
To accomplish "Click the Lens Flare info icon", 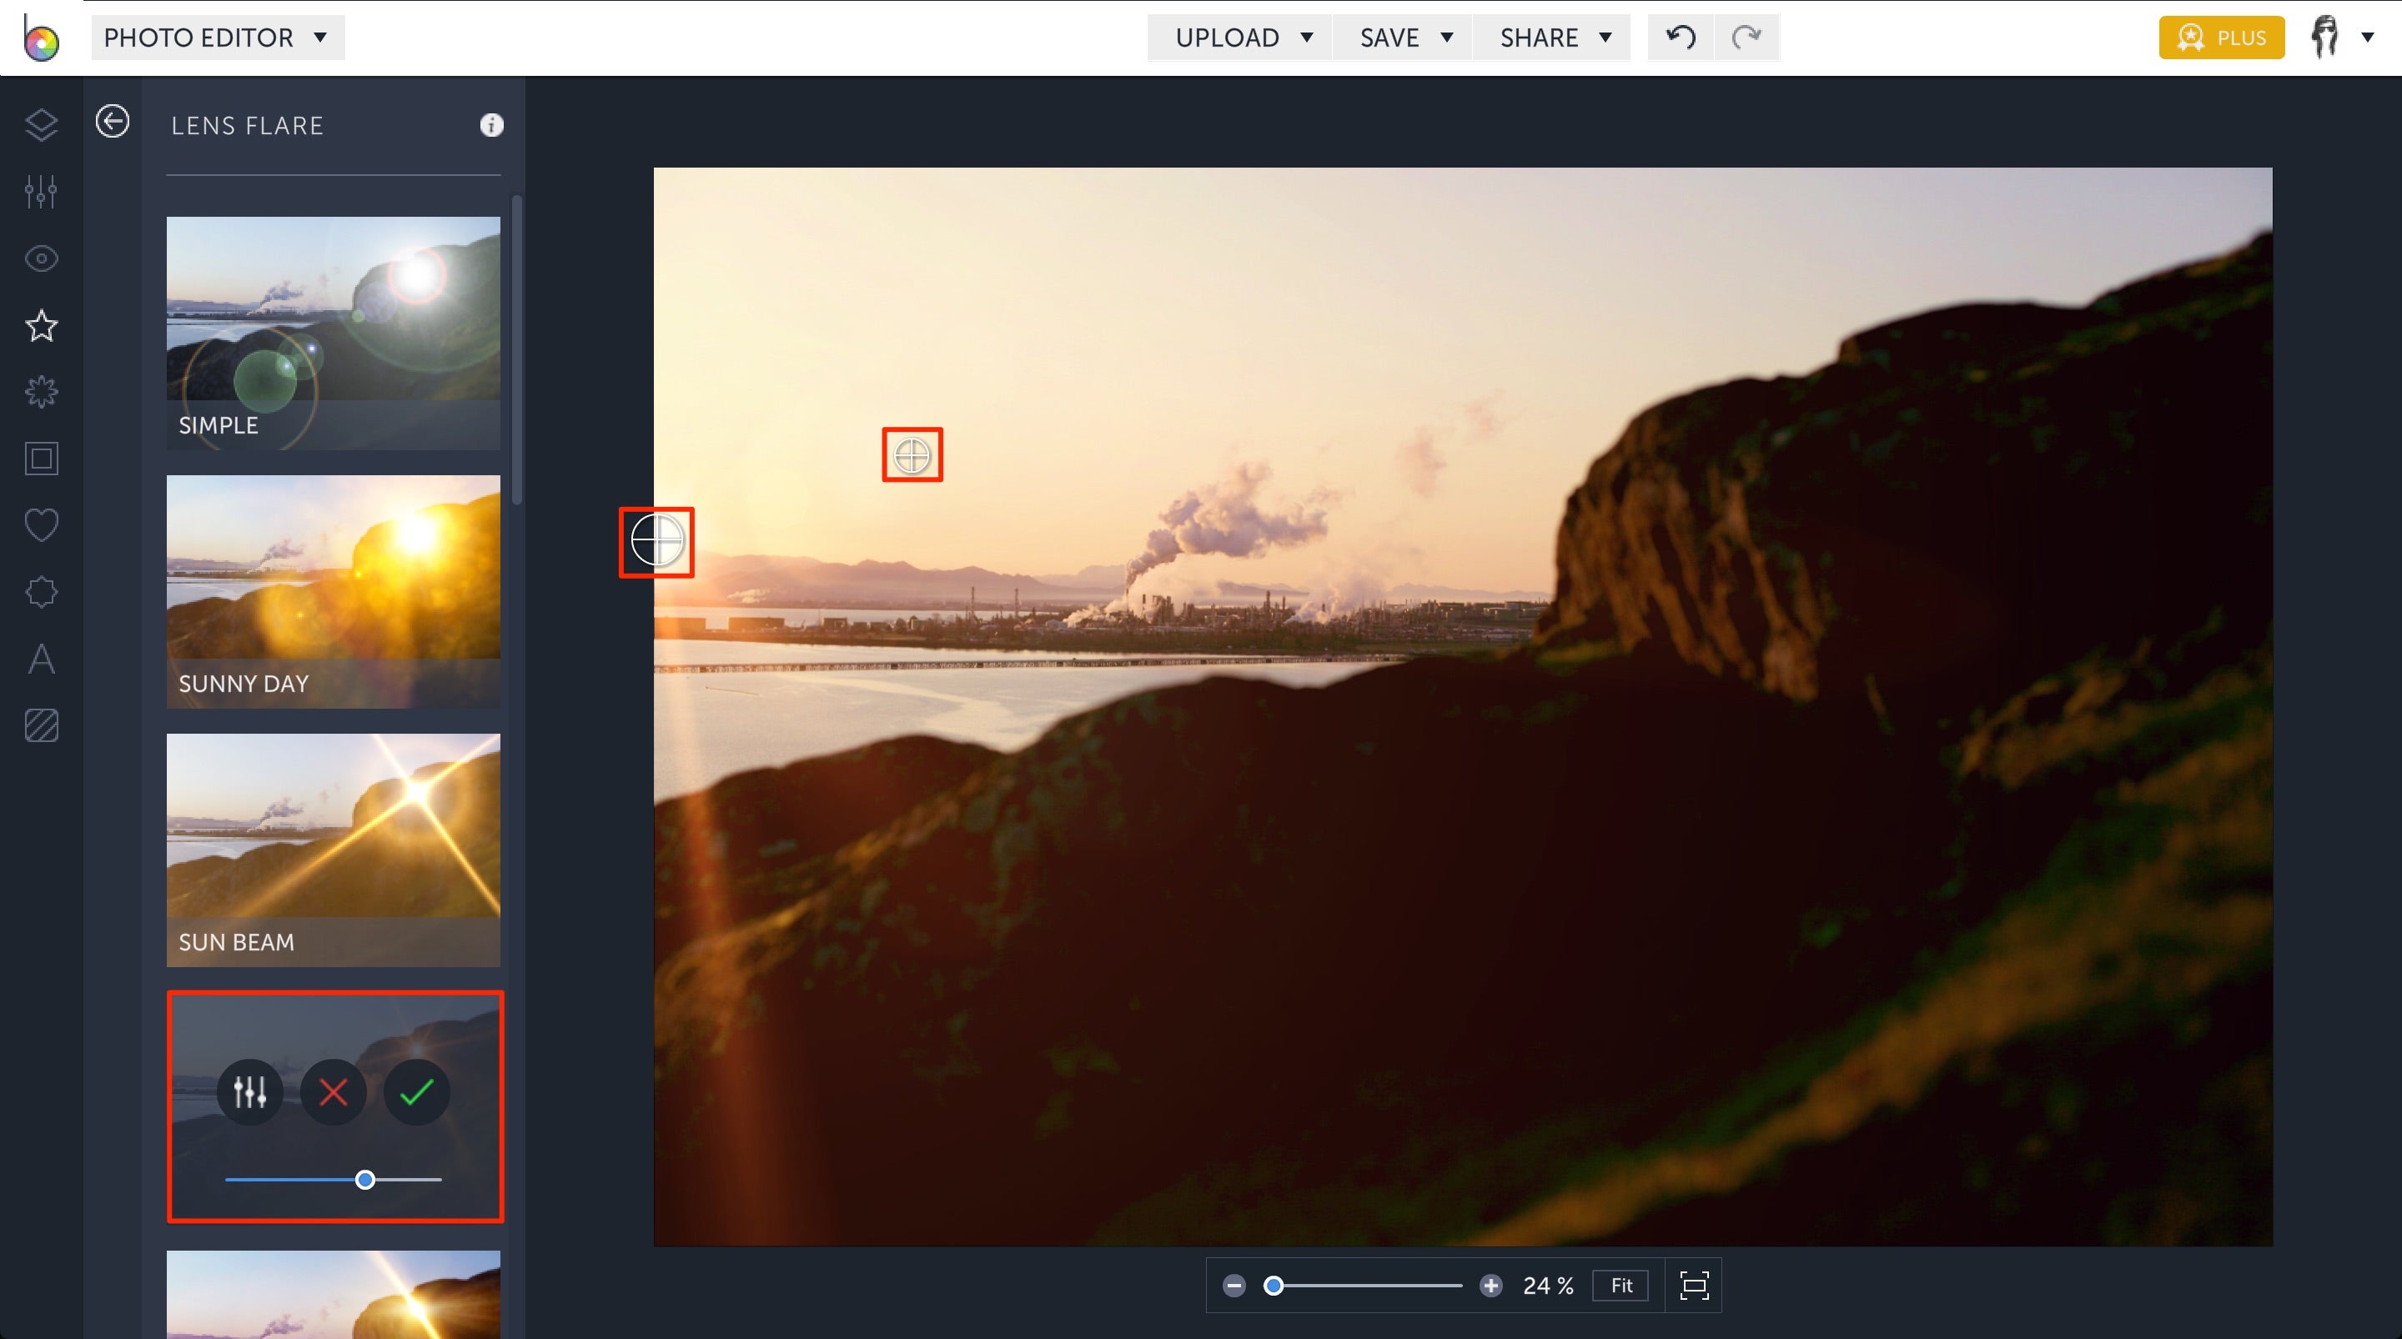I will (x=491, y=125).
